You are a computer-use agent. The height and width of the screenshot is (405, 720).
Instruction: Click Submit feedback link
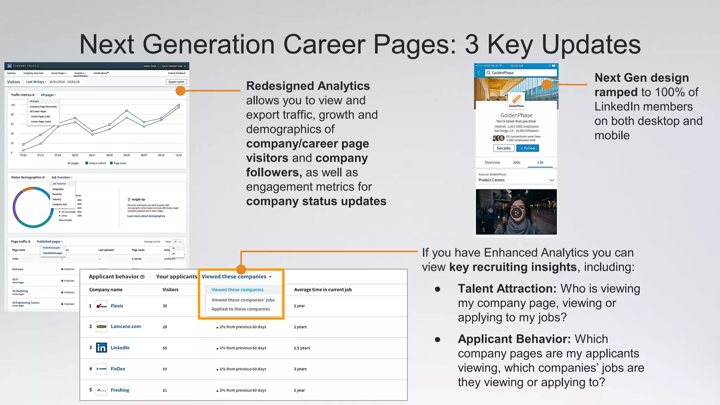click(x=176, y=73)
